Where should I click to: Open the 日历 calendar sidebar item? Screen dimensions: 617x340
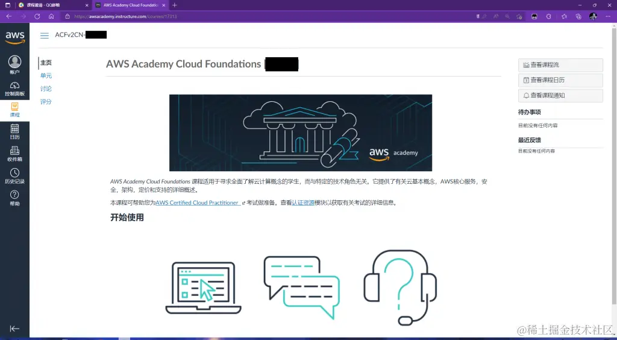click(14, 132)
